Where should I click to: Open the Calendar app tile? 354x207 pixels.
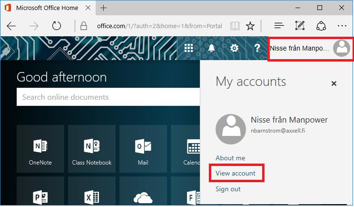tap(186, 149)
